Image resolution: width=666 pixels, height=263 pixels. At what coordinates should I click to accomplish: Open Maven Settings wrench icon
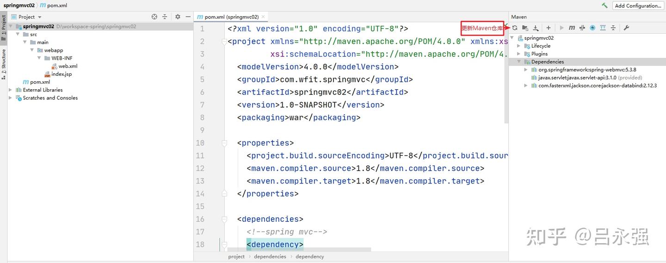point(627,28)
